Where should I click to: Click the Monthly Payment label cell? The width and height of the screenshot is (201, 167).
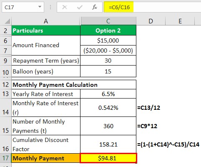[46, 158]
